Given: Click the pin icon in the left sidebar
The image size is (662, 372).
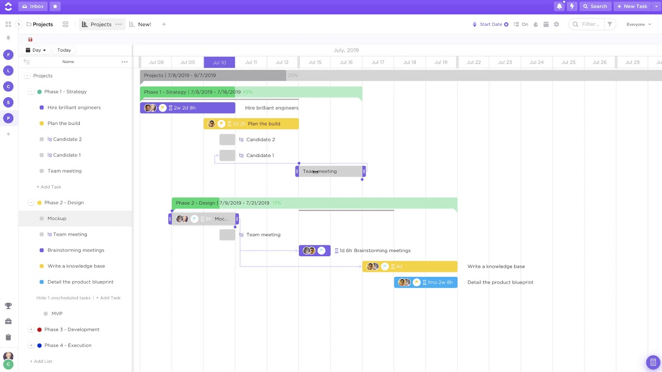Looking at the screenshot, I should [8, 38].
